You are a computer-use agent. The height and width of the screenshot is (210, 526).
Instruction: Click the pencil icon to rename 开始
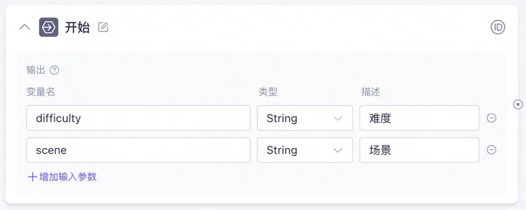point(103,27)
